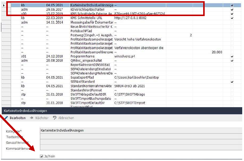This screenshot has width=244, height=161.
Task: Select the ProfitabilitaetsampelGrenzwe row name
Action: [92, 52]
